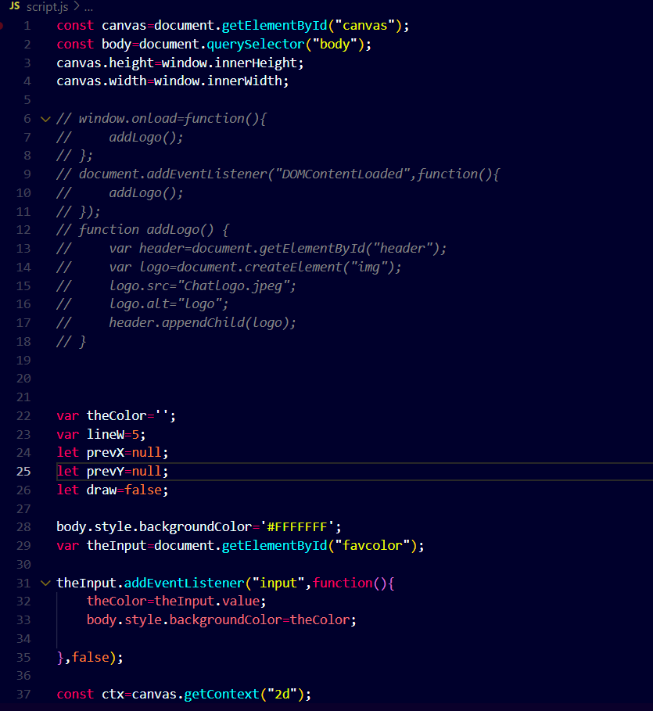Click on theColor variable declaration on line 22

pyautogui.click(x=116, y=416)
